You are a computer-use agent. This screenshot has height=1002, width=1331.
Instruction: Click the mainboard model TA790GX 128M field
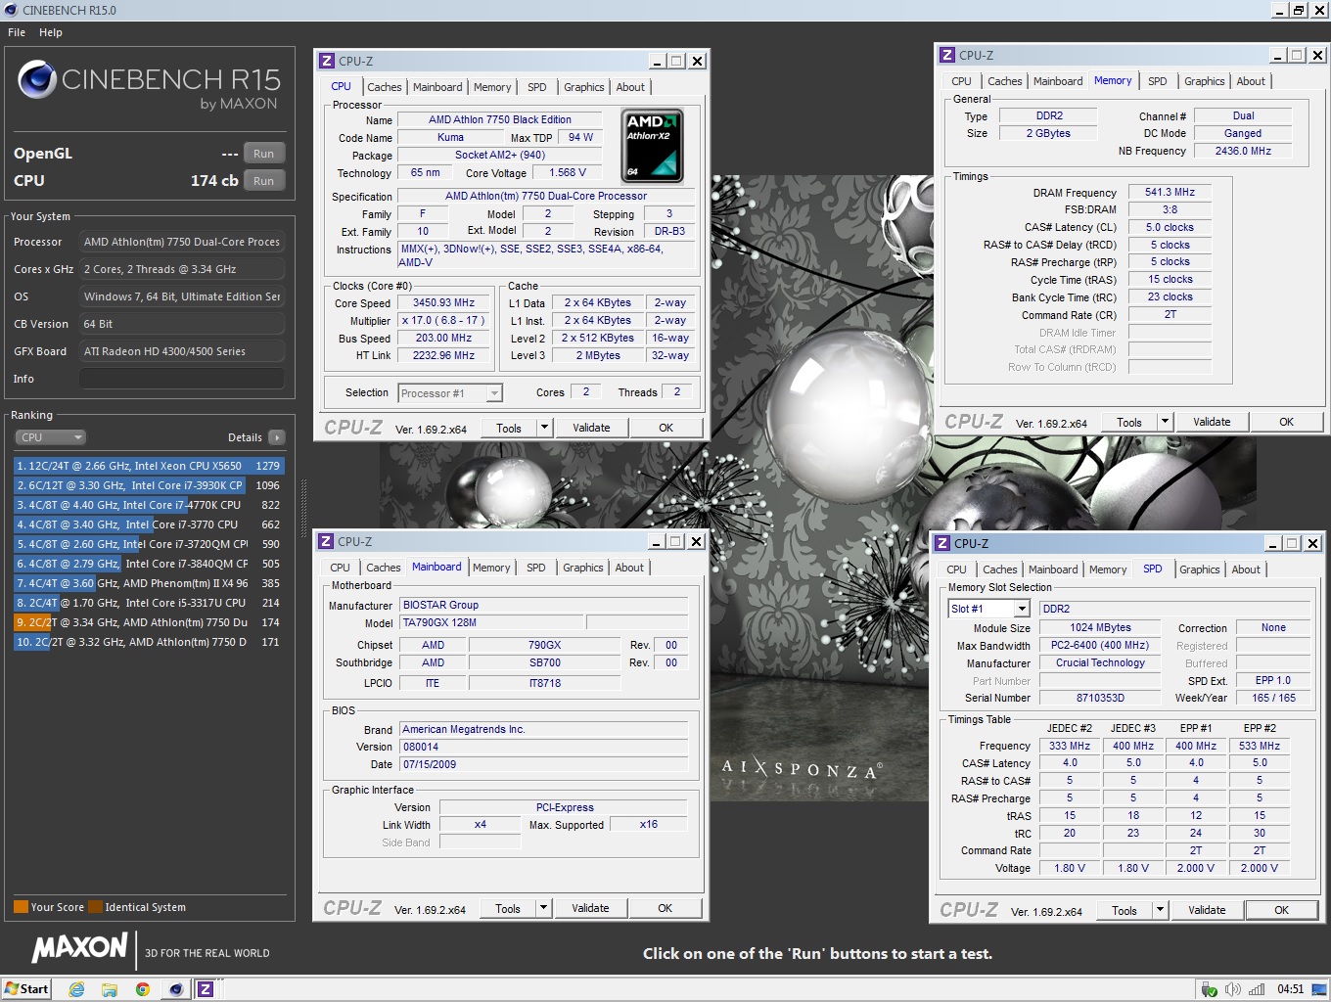pyautogui.click(x=491, y=622)
